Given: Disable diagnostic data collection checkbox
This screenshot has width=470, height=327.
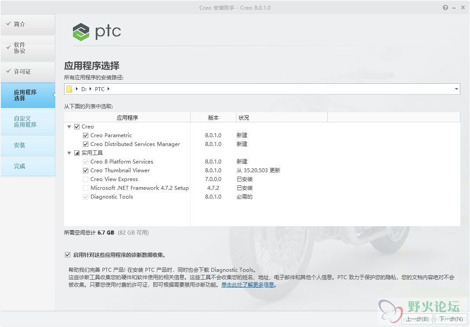Looking at the screenshot, I should [x=68, y=255].
